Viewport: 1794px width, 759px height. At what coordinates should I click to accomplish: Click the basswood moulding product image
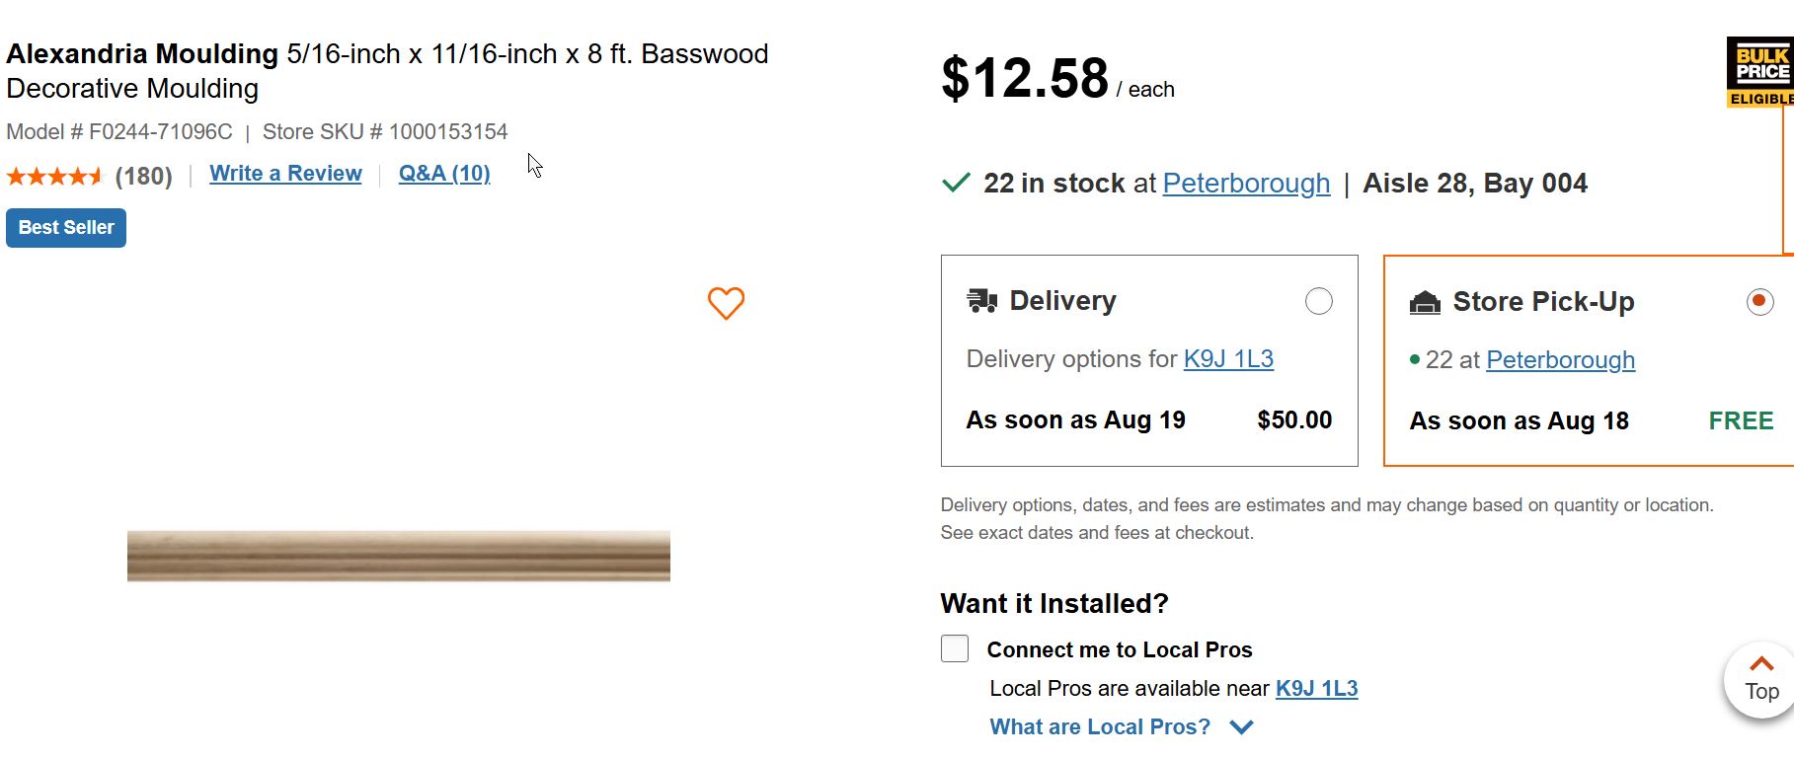pyautogui.click(x=399, y=556)
